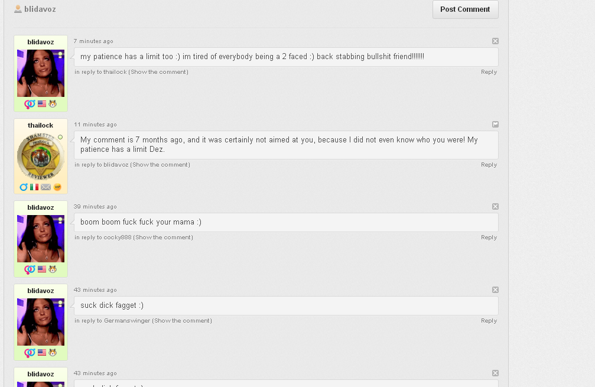Delete the first 43 minutes ago comment

pyautogui.click(x=495, y=290)
